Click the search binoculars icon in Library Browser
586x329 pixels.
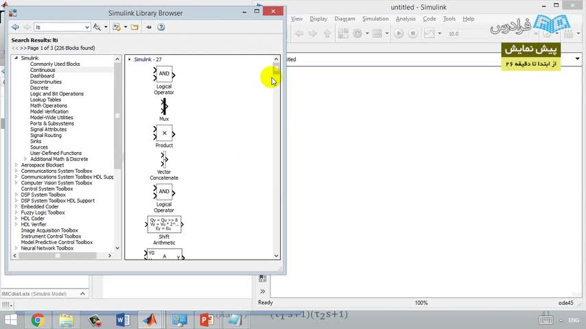(x=97, y=27)
